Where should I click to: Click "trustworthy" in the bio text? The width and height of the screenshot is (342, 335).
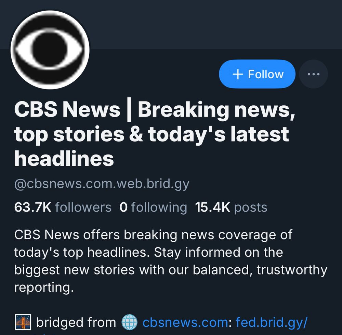292,270
